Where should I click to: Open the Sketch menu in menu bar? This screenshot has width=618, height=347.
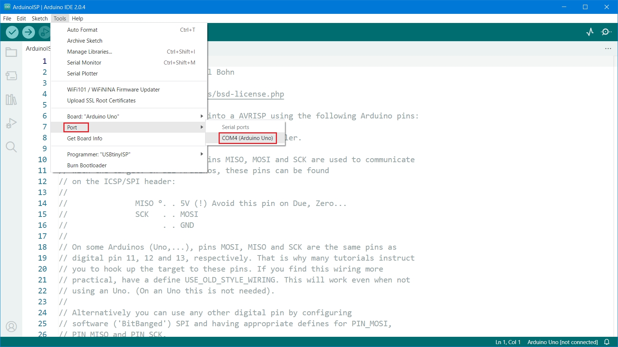coord(40,19)
